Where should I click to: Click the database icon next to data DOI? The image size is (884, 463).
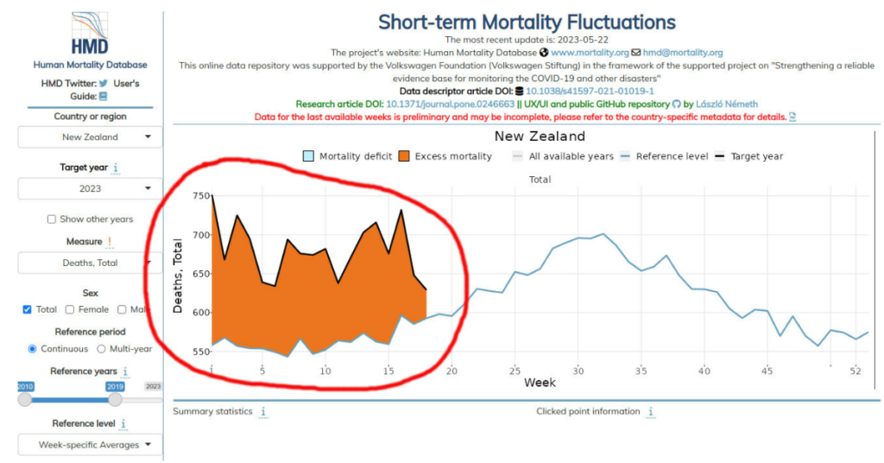519,91
